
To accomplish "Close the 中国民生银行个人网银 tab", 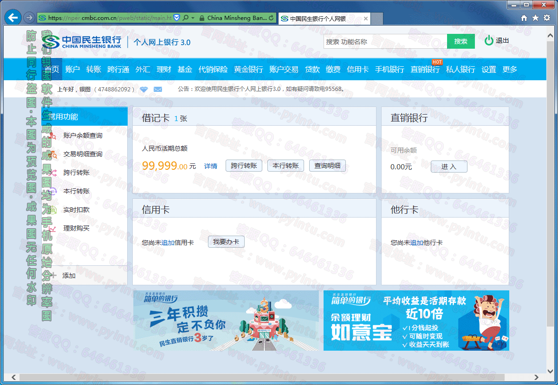I will (366, 19).
